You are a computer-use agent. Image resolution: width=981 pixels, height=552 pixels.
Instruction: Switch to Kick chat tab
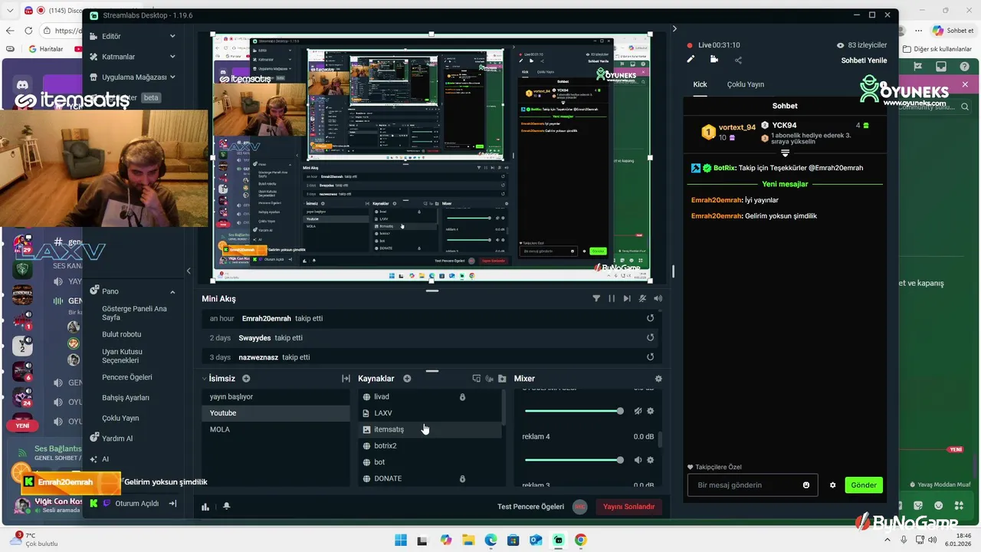[x=700, y=84]
